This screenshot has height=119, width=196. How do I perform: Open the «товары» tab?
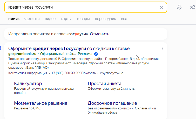[x=83, y=19]
